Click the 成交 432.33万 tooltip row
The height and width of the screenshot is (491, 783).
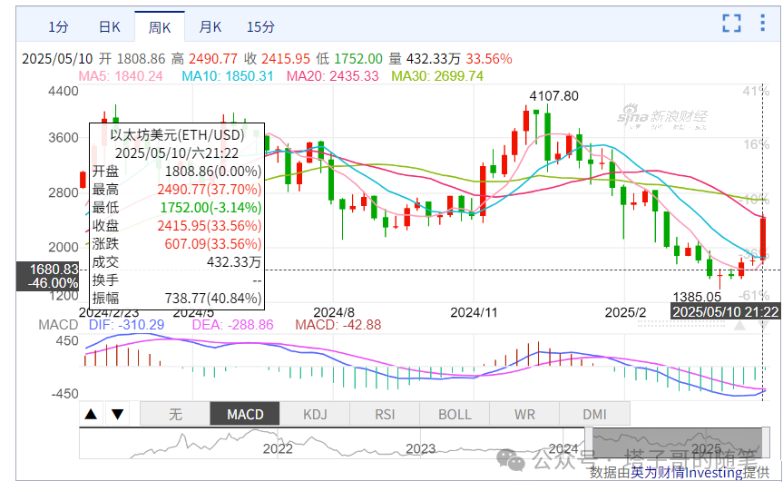(177, 261)
